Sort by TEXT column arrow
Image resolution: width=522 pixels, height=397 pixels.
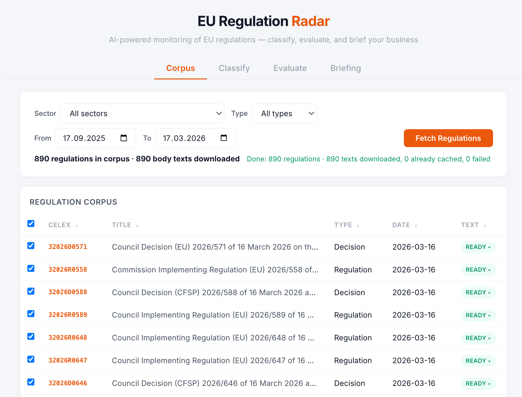pos(485,225)
